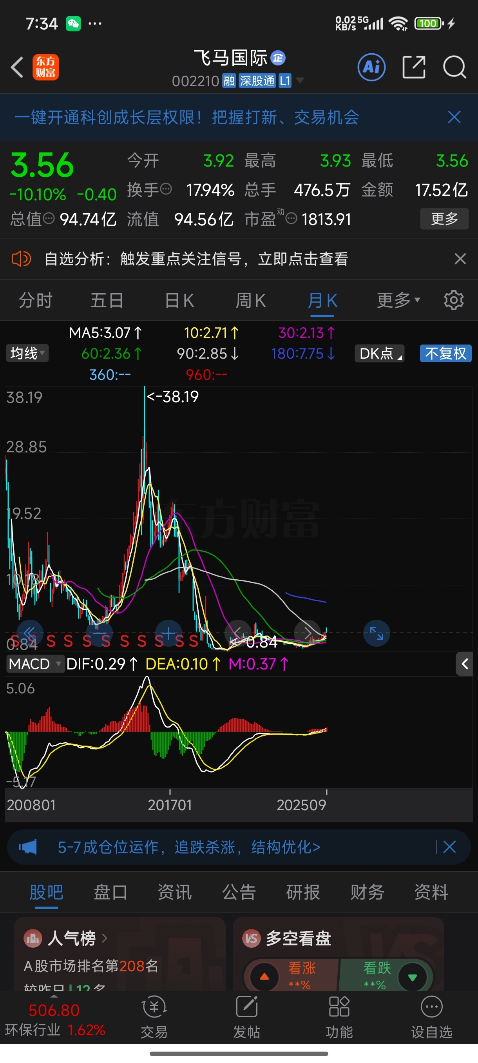Open the 资料 tab
Image resolution: width=478 pixels, height=1063 pixels.
(x=431, y=892)
